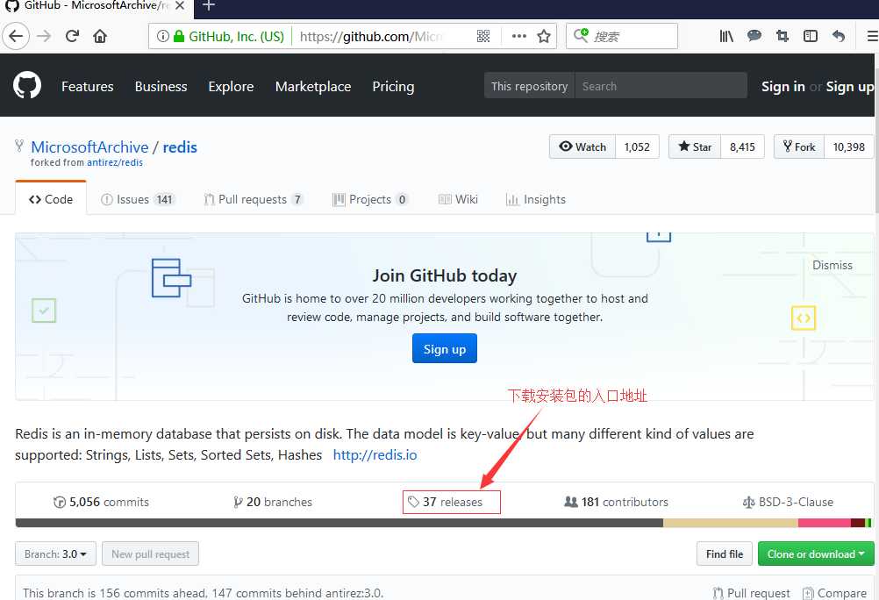879x600 pixels.
Task: Follow the antirez/redis fork source link
Action: [x=115, y=162]
